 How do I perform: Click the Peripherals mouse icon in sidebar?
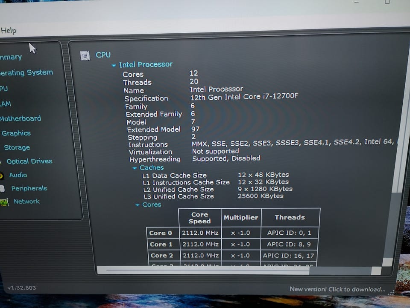2,189
